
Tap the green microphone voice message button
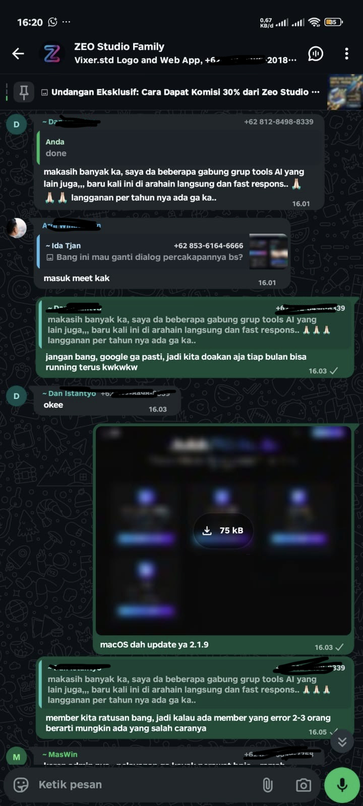point(342,785)
